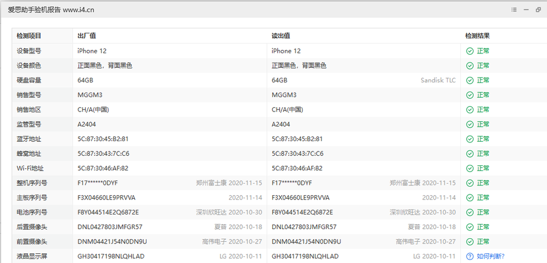Select the 液晶显示屏 row label
The image size is (547, 263).
coord(32,256)
